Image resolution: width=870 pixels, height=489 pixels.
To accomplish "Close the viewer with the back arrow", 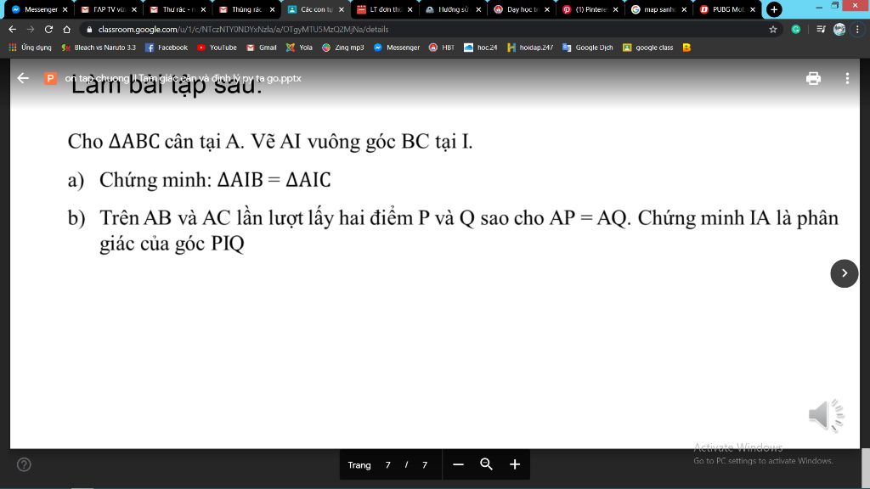I will (23, 78).
